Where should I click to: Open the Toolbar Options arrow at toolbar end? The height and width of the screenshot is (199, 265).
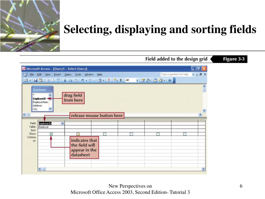click(x=174, y=81)
